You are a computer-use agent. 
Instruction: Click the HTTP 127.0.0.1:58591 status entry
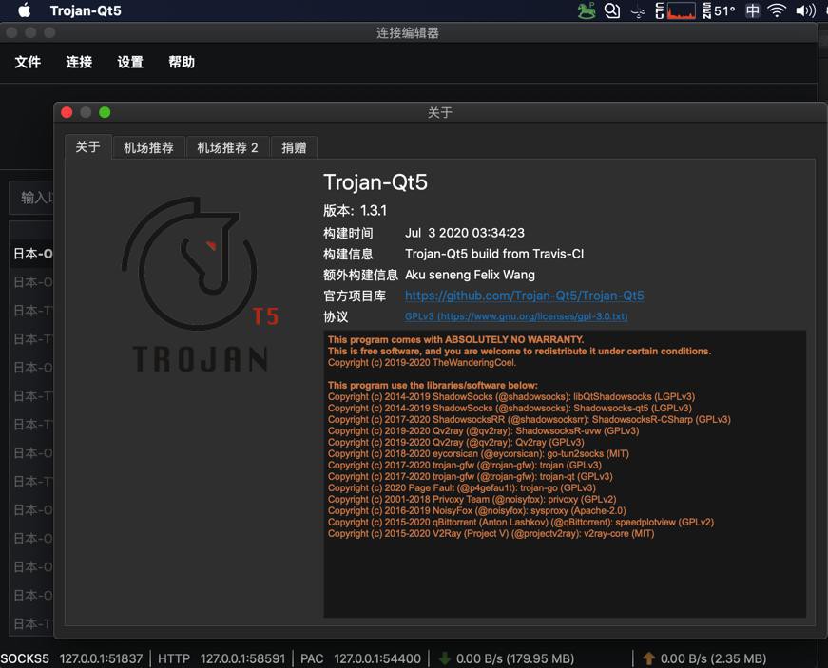221,658
